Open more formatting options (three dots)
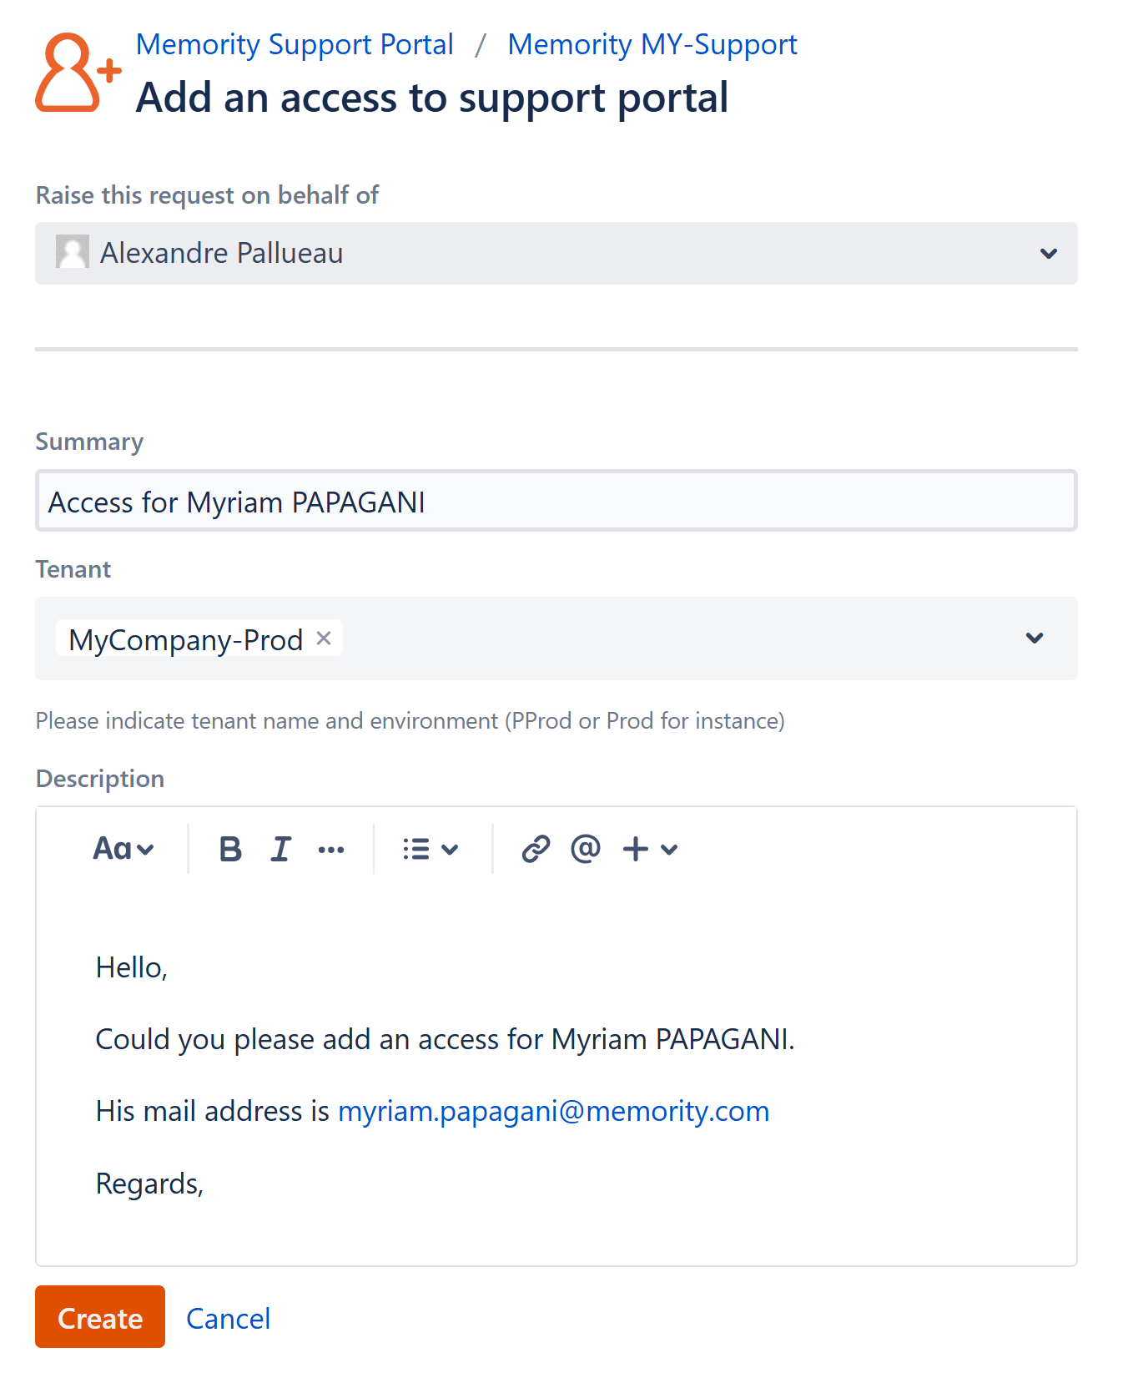Viewport: 1128px width, 1373px height. tap(331, 850)
